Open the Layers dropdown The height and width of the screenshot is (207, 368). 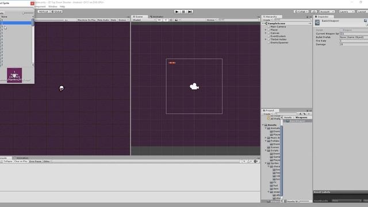347,11
